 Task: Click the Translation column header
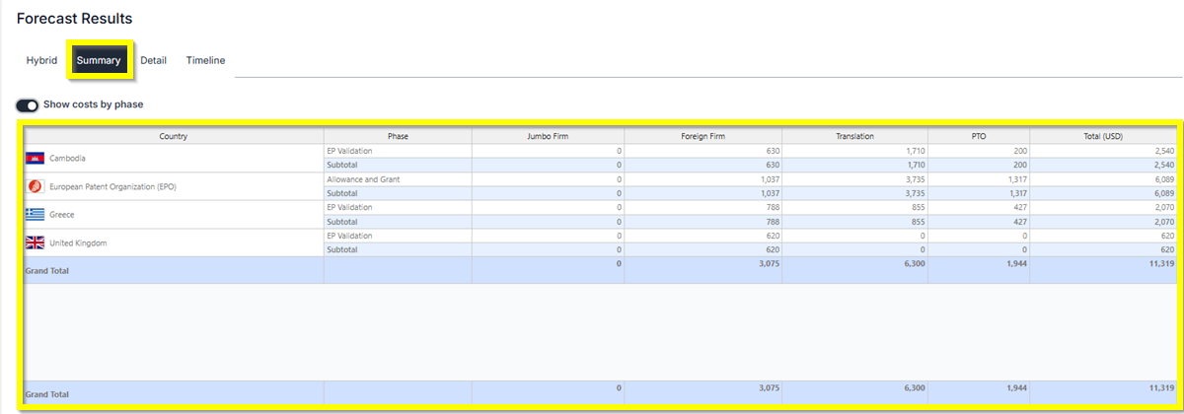[854, 136]
